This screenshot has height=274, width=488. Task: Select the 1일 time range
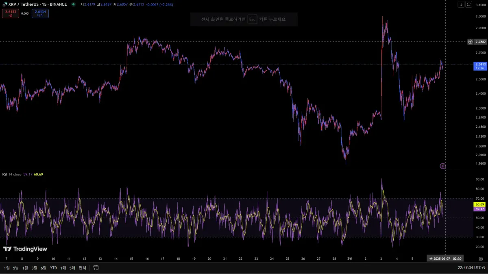pyautogui.click(x=7, y=268)
